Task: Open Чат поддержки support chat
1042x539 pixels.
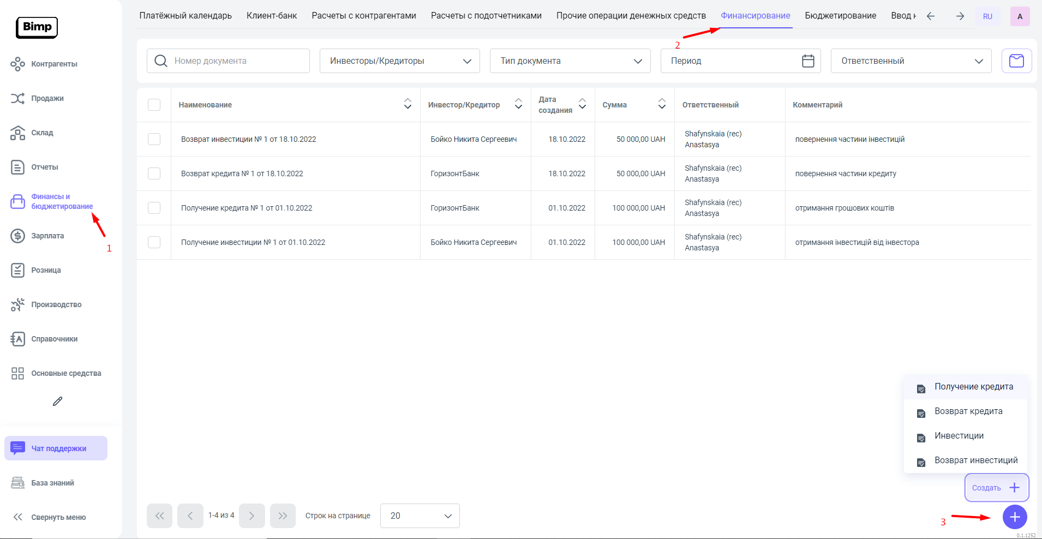Action: pyautogui.click(x=56, y=448)
